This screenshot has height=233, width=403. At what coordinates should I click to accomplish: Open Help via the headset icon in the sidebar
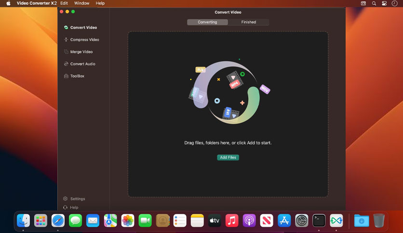(x=65, y=207)
